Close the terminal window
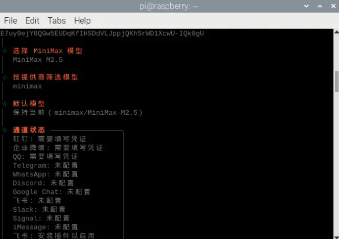Viewport: 339px width, 239px height. [333, 6]
